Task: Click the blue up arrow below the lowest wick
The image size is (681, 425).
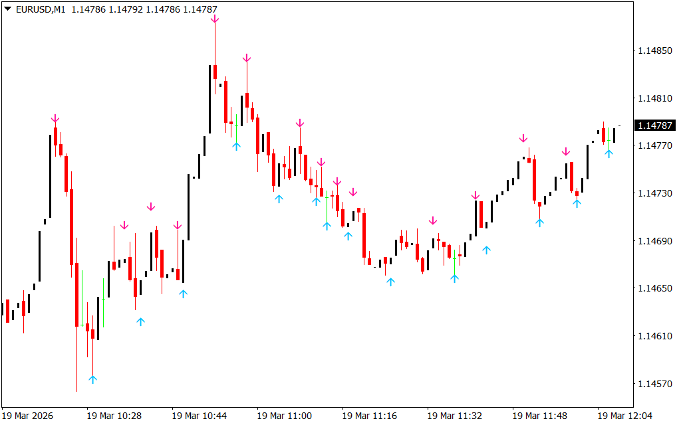Action: (92, 379)
